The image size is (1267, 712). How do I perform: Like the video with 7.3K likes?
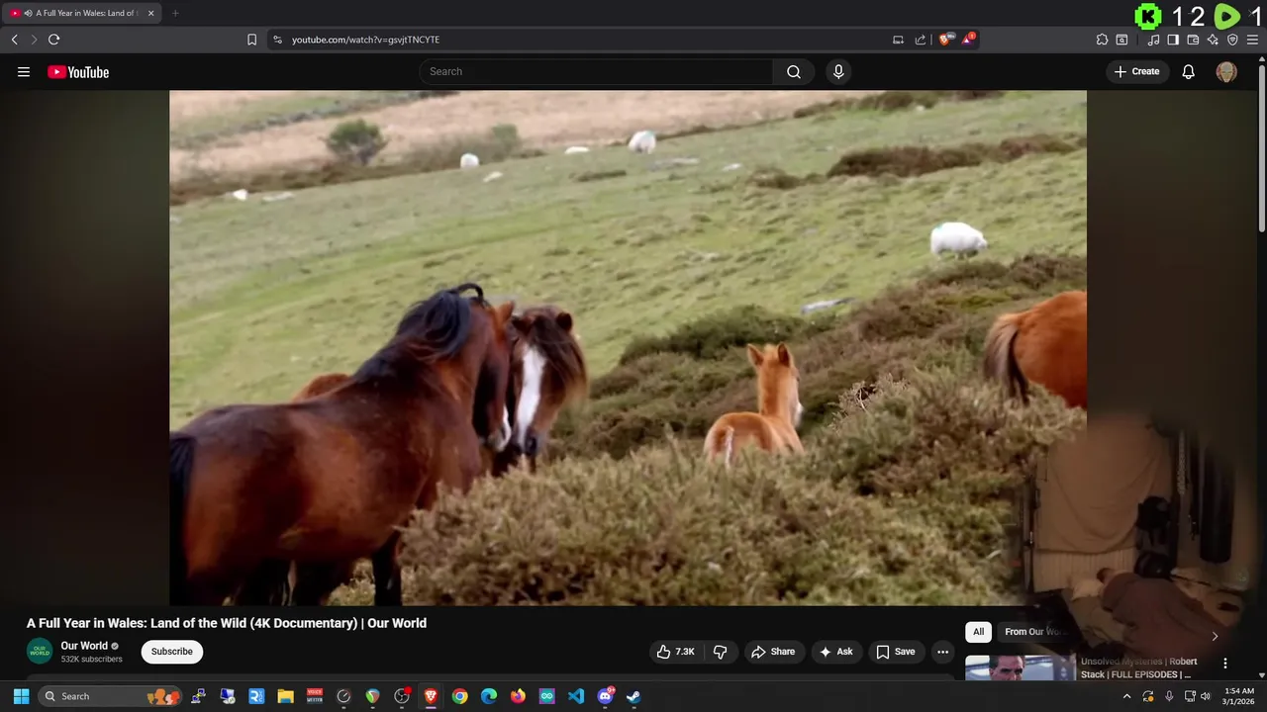coord(675,652)
